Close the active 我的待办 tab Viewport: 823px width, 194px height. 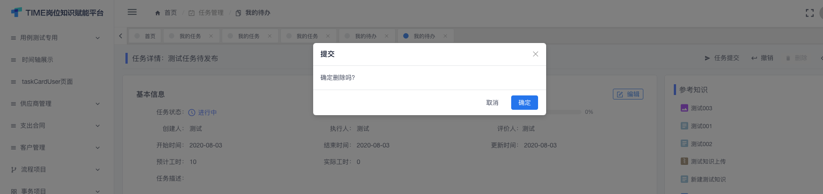[445, 36]
